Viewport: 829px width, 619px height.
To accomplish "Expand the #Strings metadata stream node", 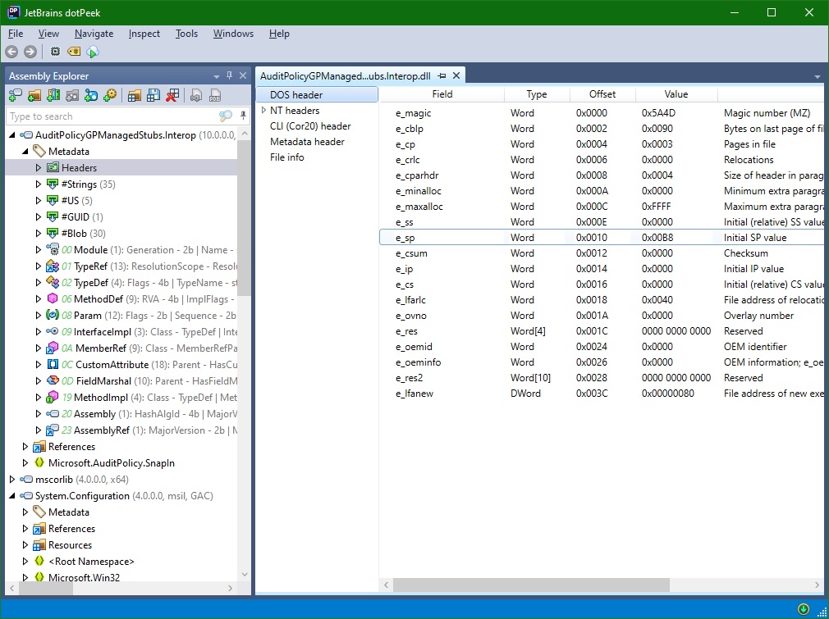I will click(38, 184).
